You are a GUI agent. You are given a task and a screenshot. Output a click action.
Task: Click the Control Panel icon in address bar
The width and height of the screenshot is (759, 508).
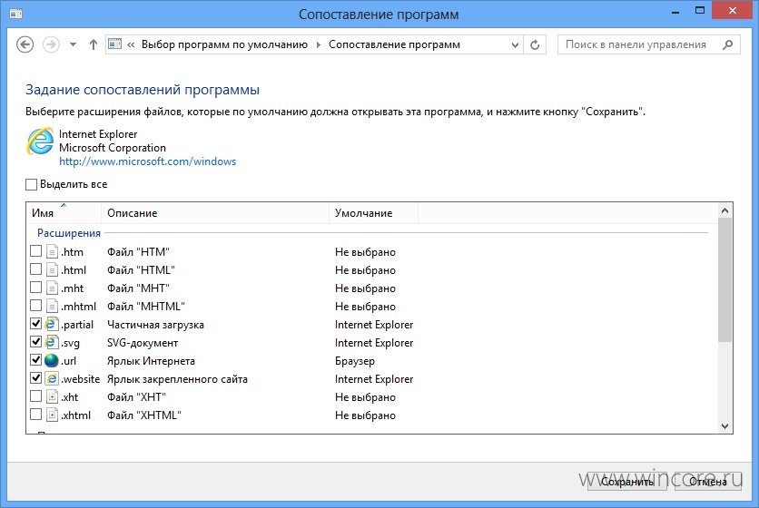click(114, 44)
